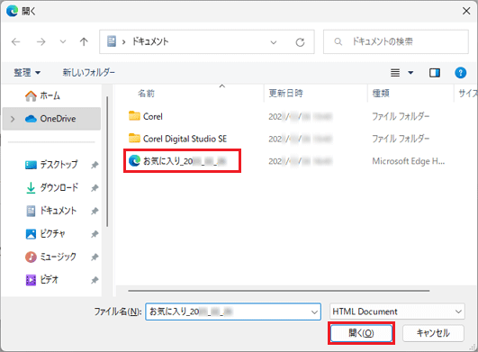The width and height of the screenshot is (478, 352).
Task: Click the pin icon beside ビデオ
Action: [95, 280]
